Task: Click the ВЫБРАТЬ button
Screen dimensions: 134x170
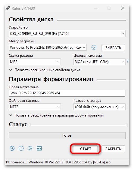Action: (113, 47)
